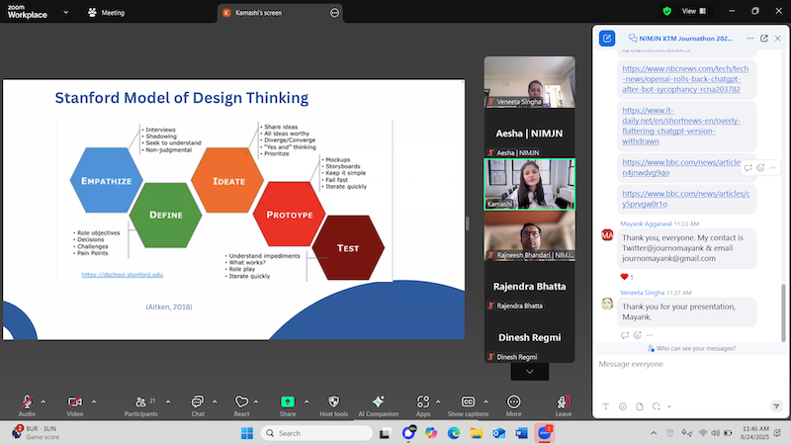
Task: Open the AI Companion sparkle icon
Action: [378, 401]
